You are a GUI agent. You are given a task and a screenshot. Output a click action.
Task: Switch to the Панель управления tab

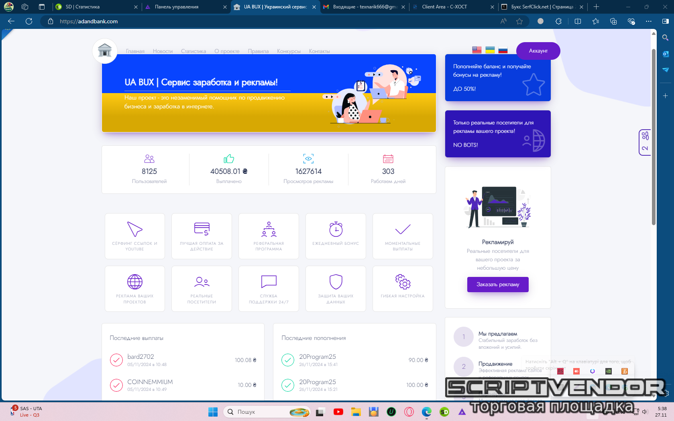pyautogui.click(x=185, y=7)
